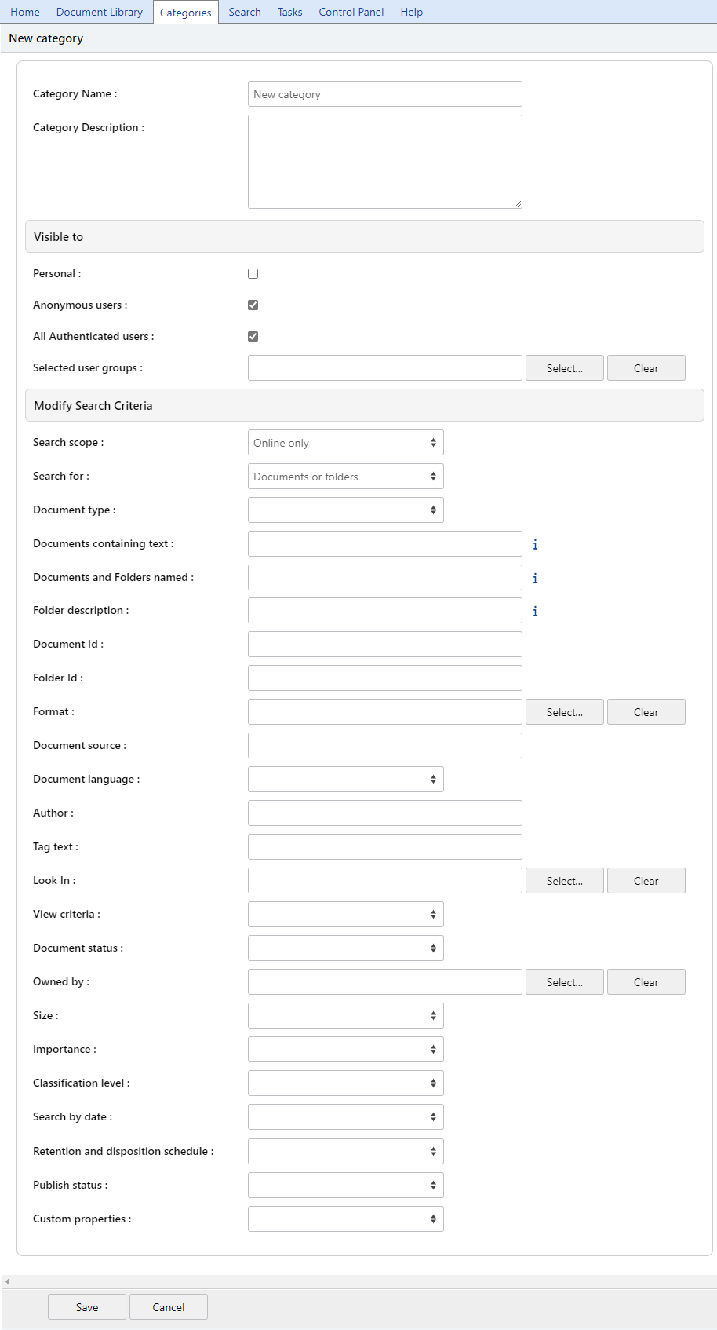Click info icon next to Documents and Folders named

click(535, 578)
